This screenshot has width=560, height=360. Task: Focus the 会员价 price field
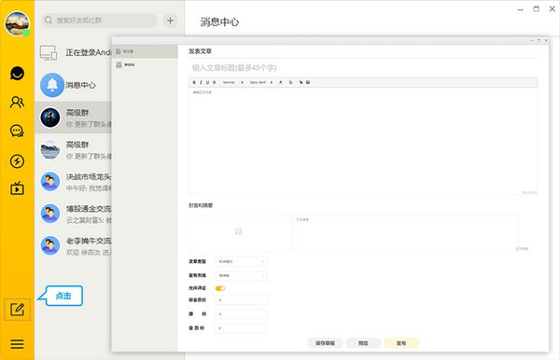241,328
